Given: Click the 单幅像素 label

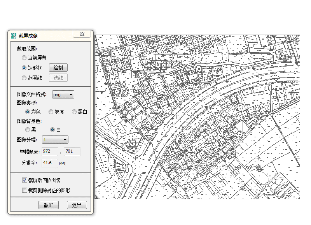Looking at the screenshot, I should 30,152.
